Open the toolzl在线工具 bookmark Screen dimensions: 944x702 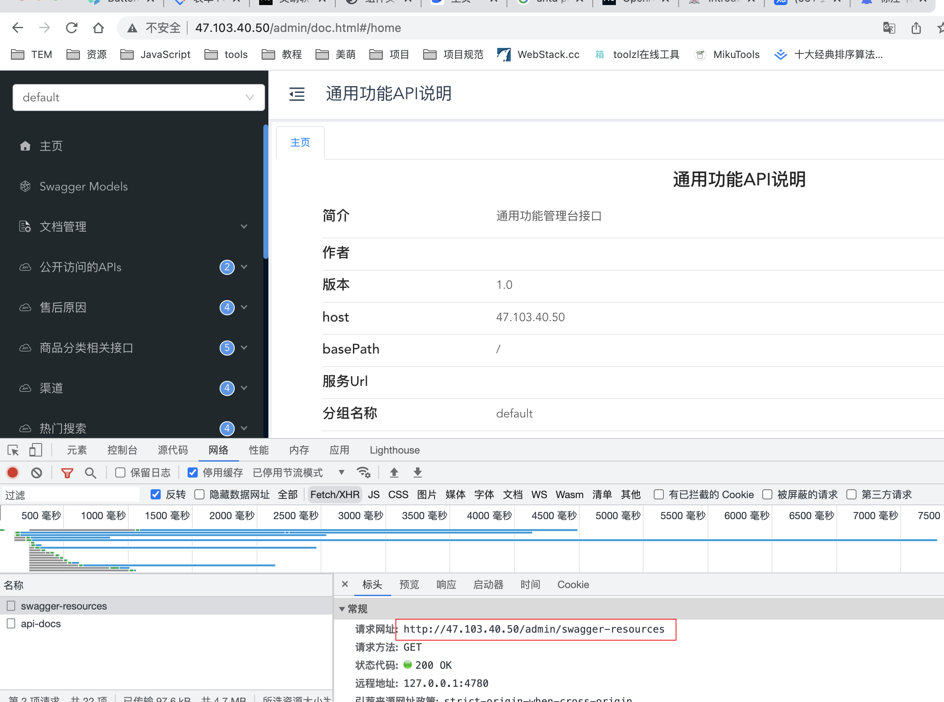point(637,54)
